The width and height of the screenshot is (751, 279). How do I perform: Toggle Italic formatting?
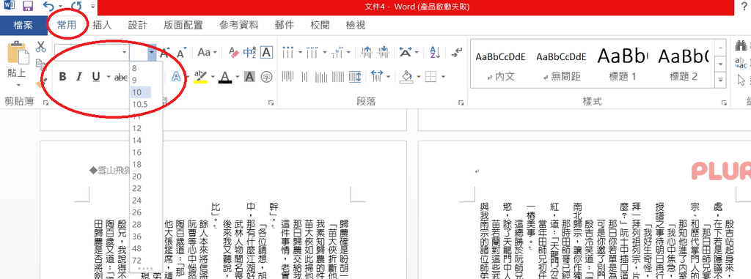pos(79,77)
